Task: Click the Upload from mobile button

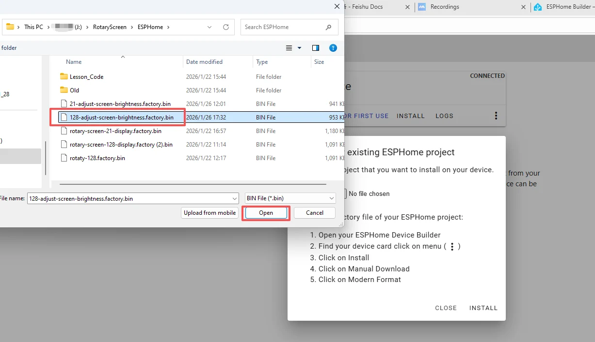Action: click(x=209, y=213)
